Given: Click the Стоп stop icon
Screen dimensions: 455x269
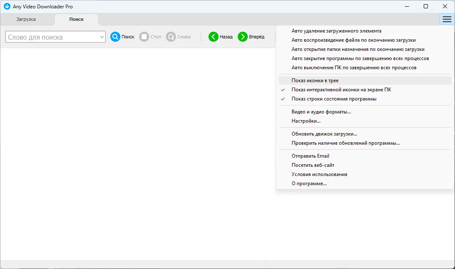Looking at the screenshot, I should click(144, 37).
